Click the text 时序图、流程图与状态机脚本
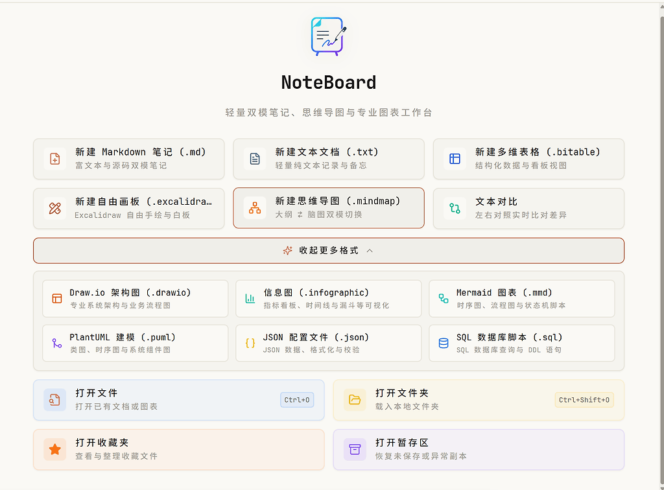664x490 pixels. 511,305
